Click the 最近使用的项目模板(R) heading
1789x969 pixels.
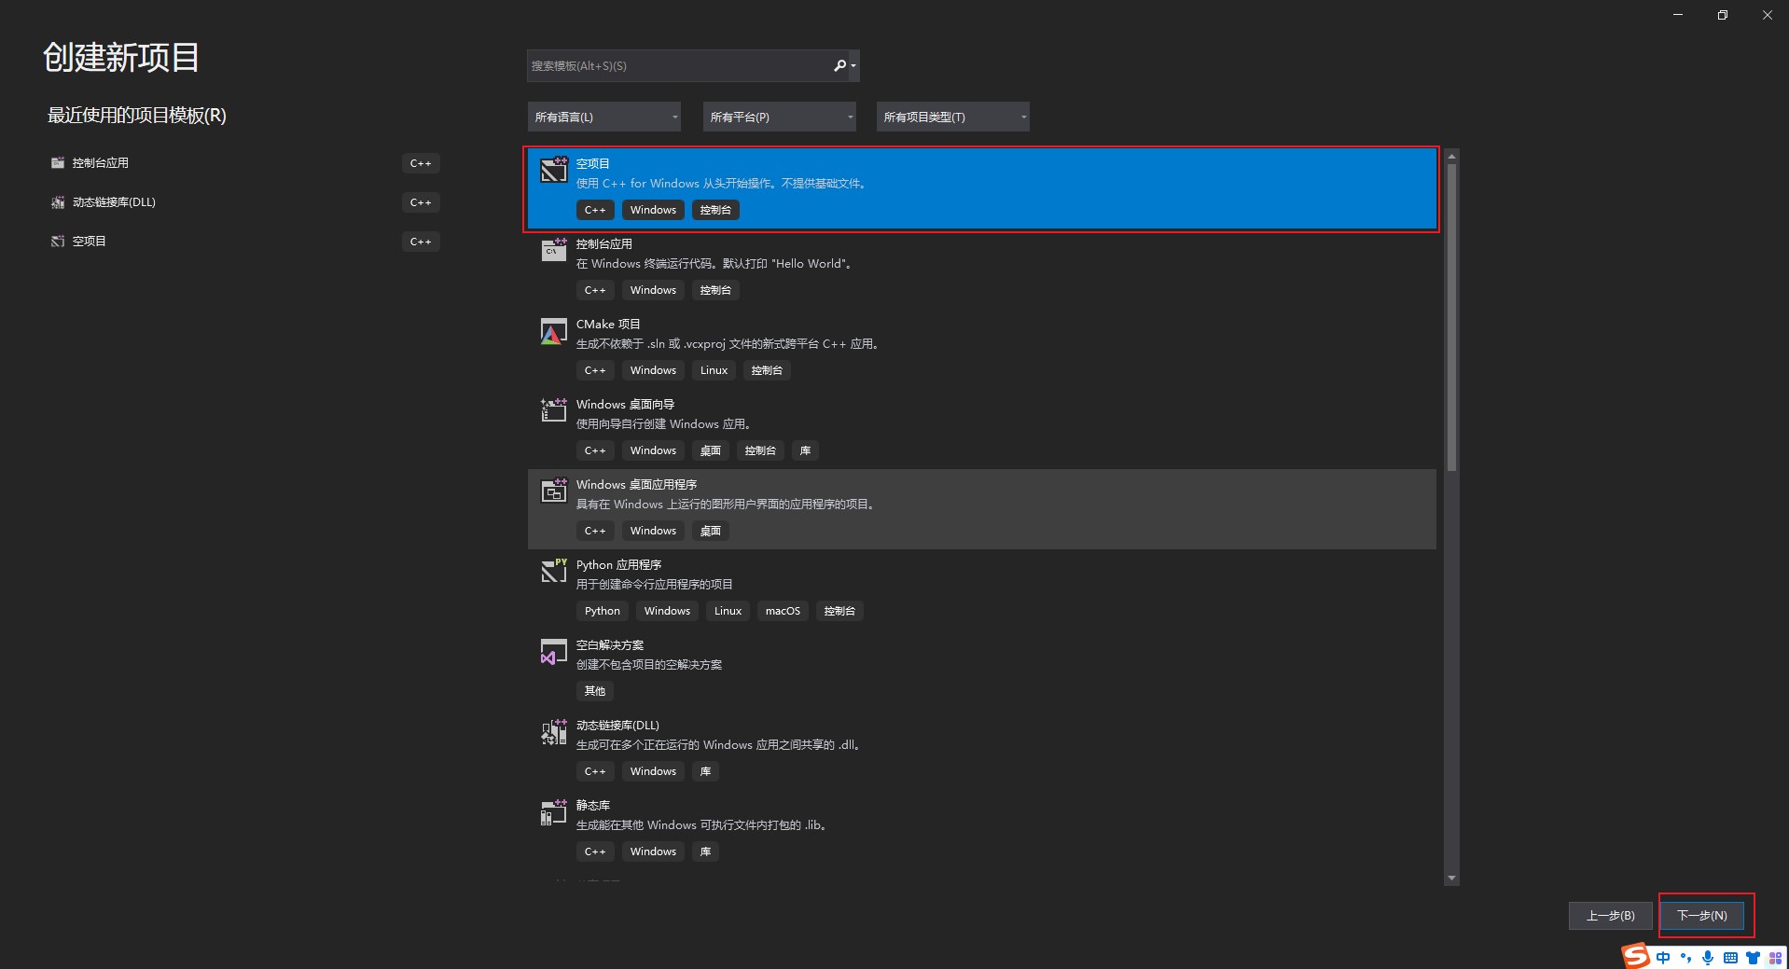coord(137,116)
